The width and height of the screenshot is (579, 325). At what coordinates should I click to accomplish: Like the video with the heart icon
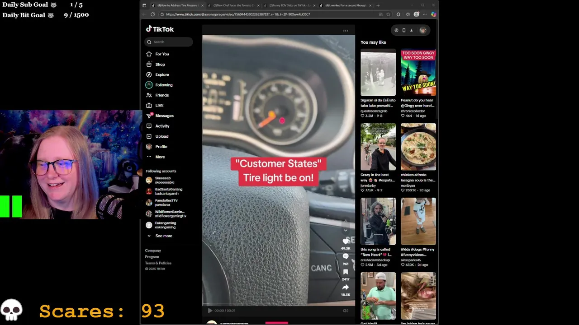(346, 241)
